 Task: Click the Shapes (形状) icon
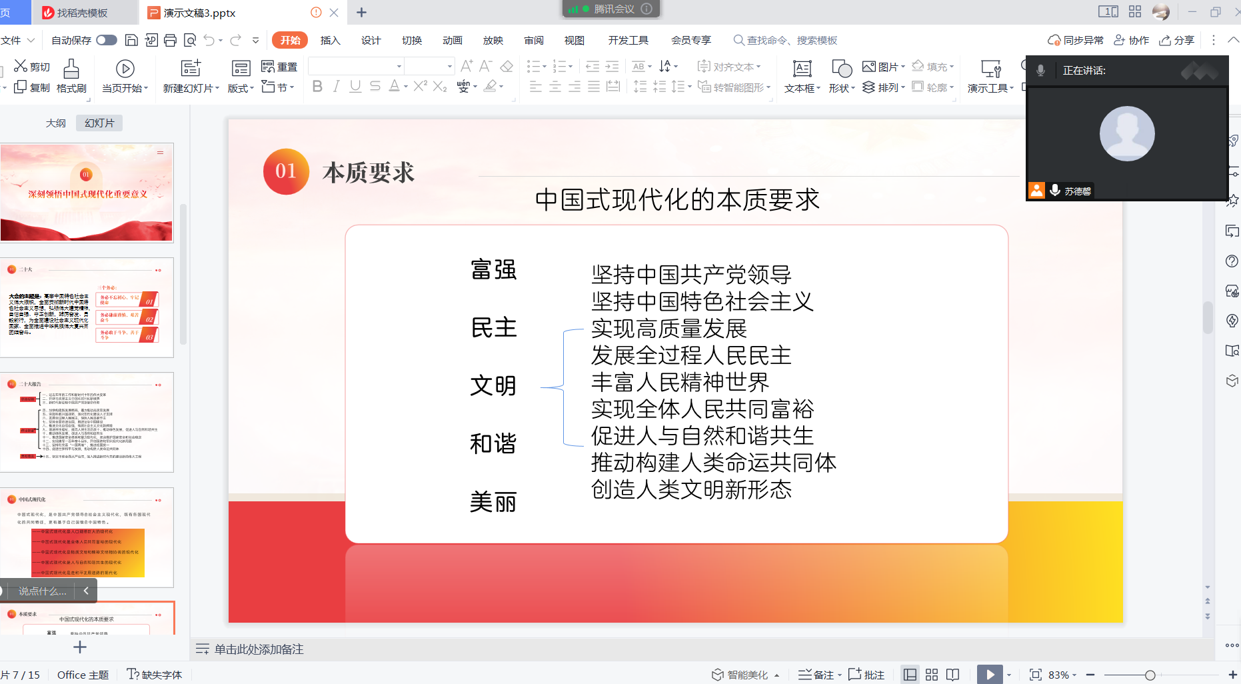click(841, 69)
